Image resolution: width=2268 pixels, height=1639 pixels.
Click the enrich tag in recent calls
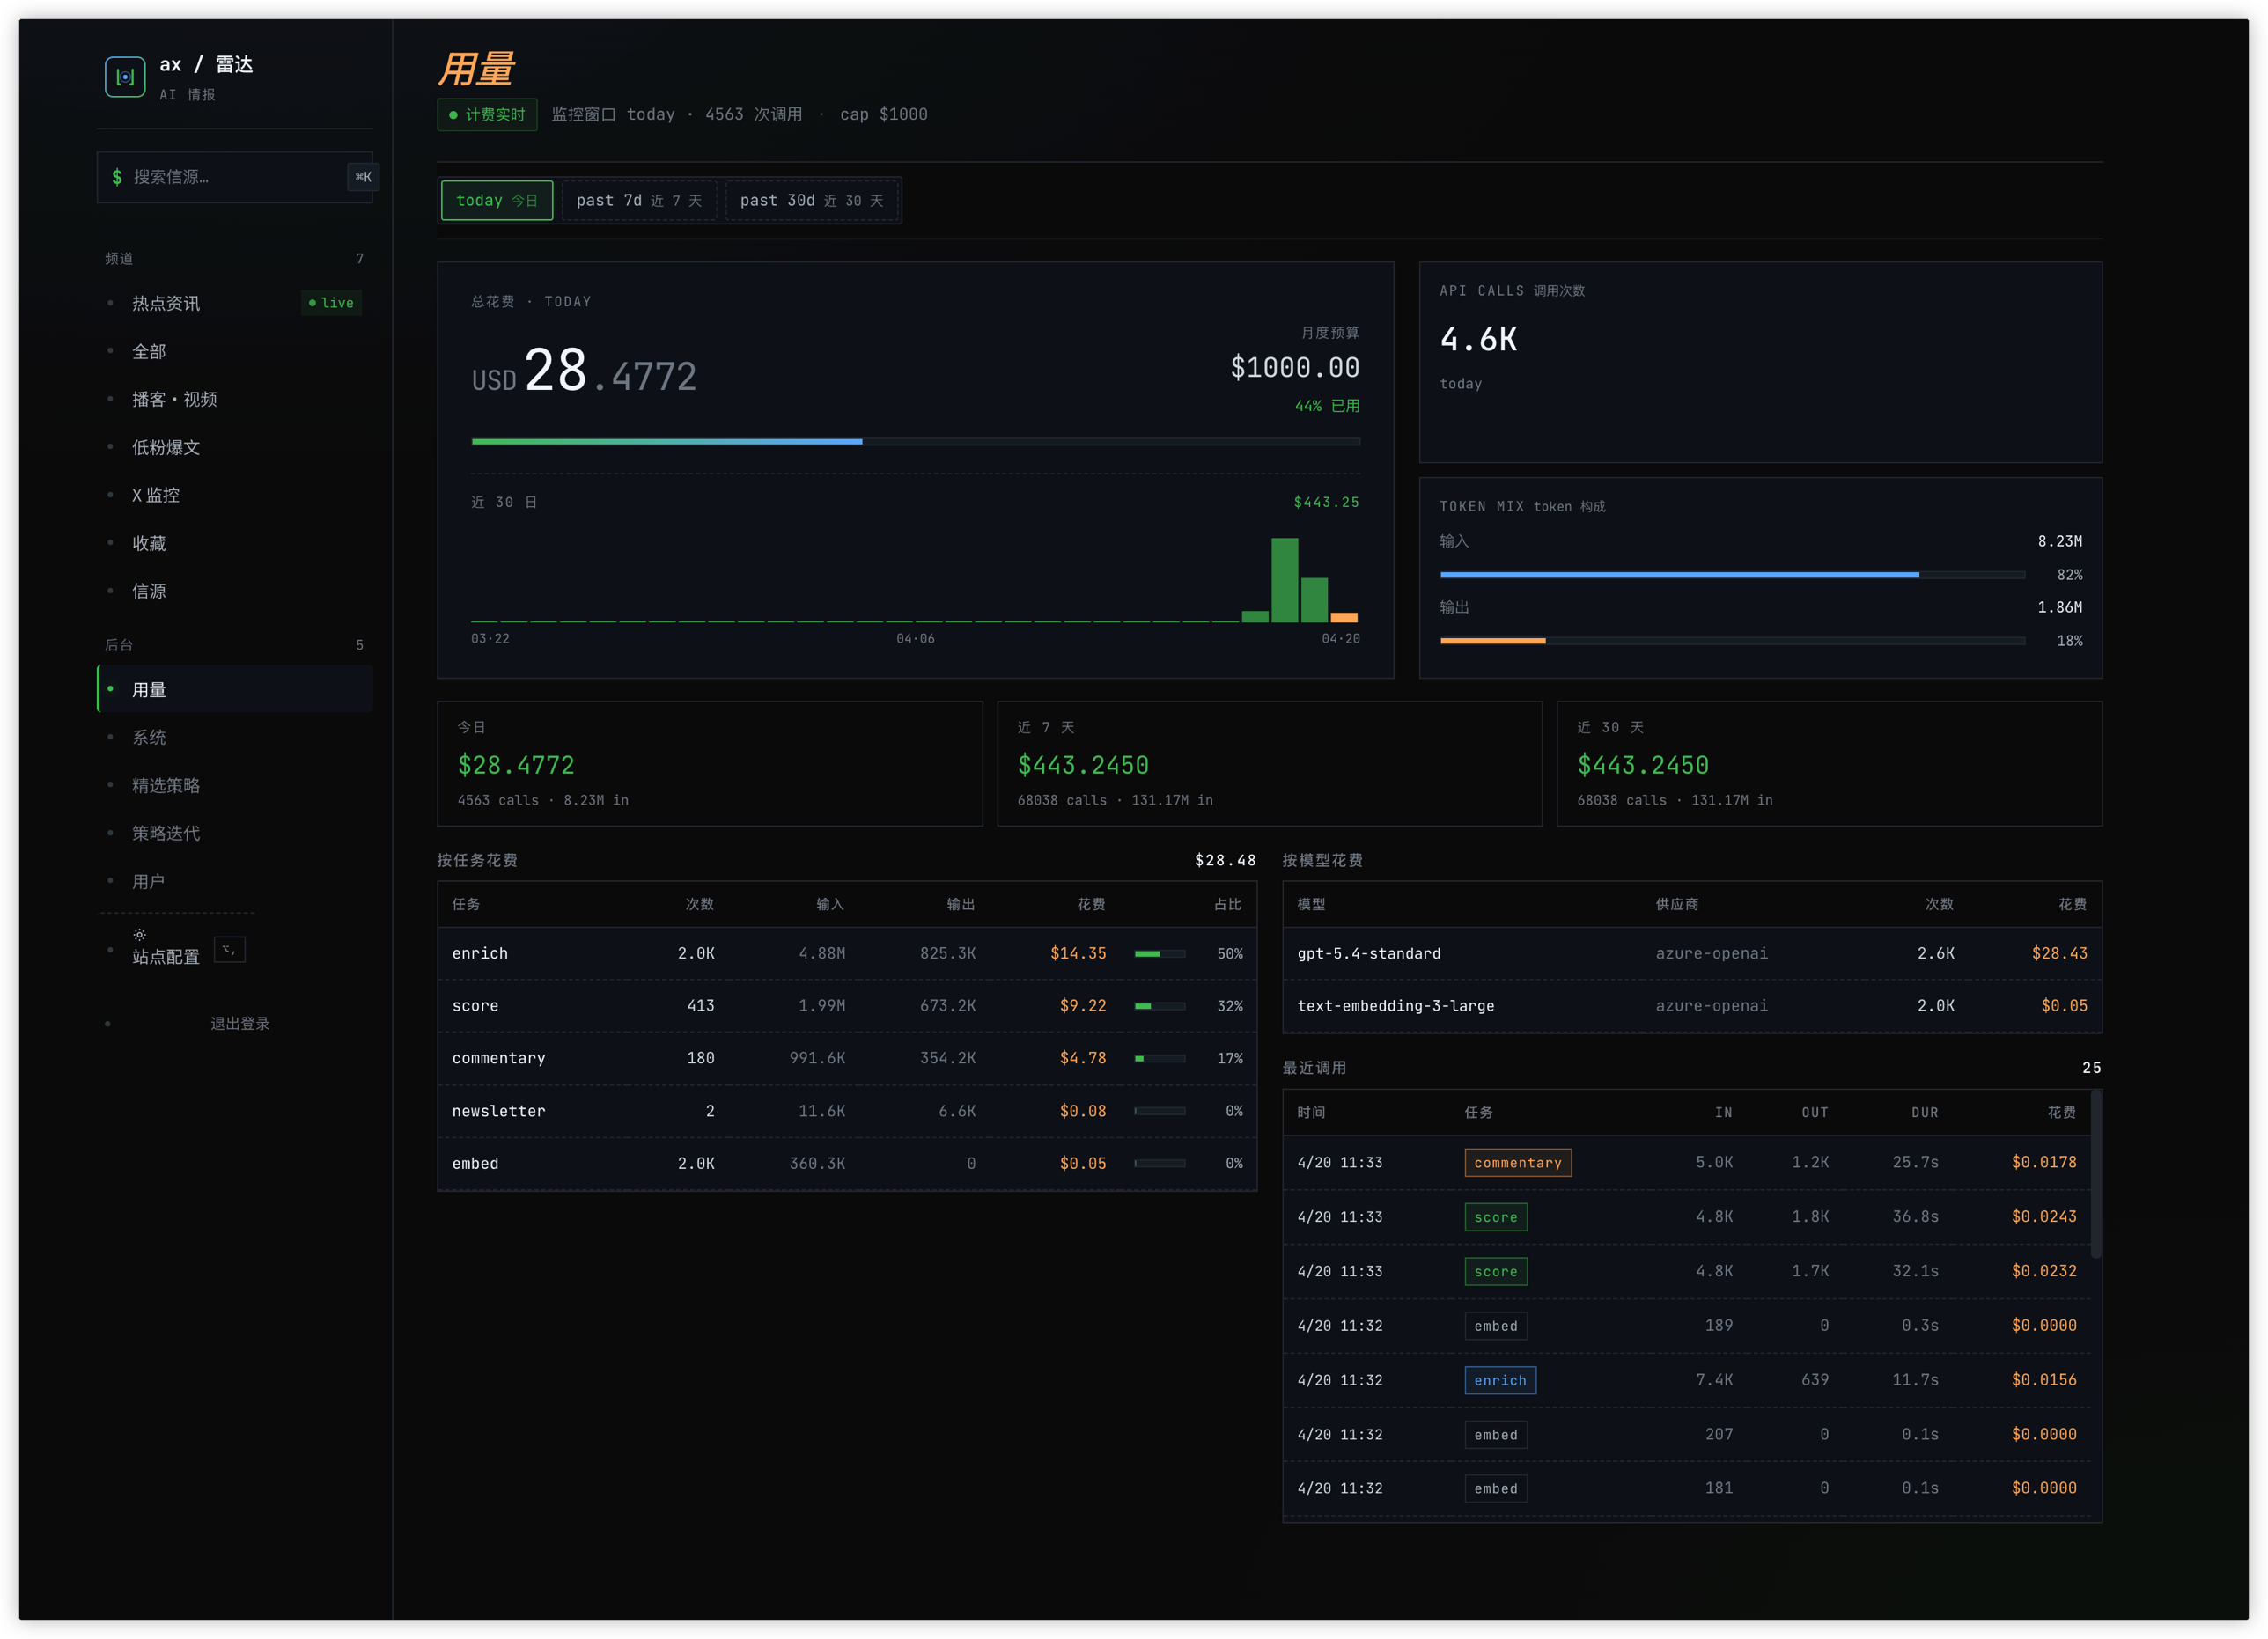coord(1499,1380)
